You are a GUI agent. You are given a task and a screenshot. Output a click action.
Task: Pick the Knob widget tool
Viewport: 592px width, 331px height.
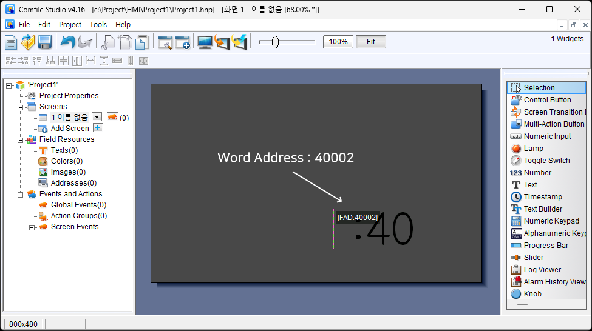tap(532, 294)
